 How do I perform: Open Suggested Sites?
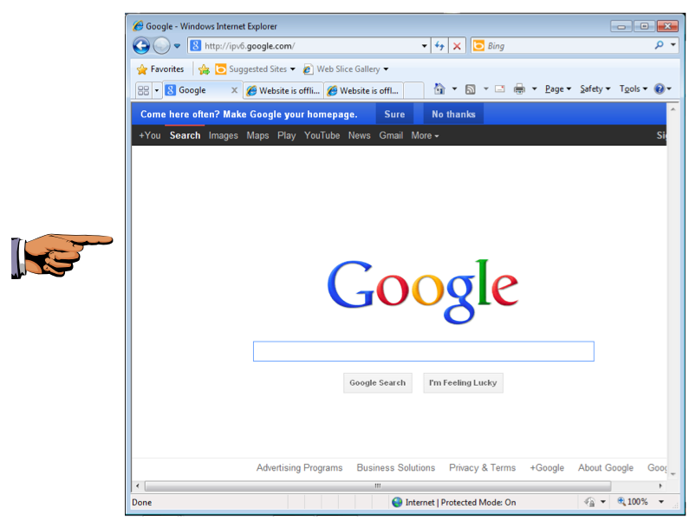[x=255, y=69]
